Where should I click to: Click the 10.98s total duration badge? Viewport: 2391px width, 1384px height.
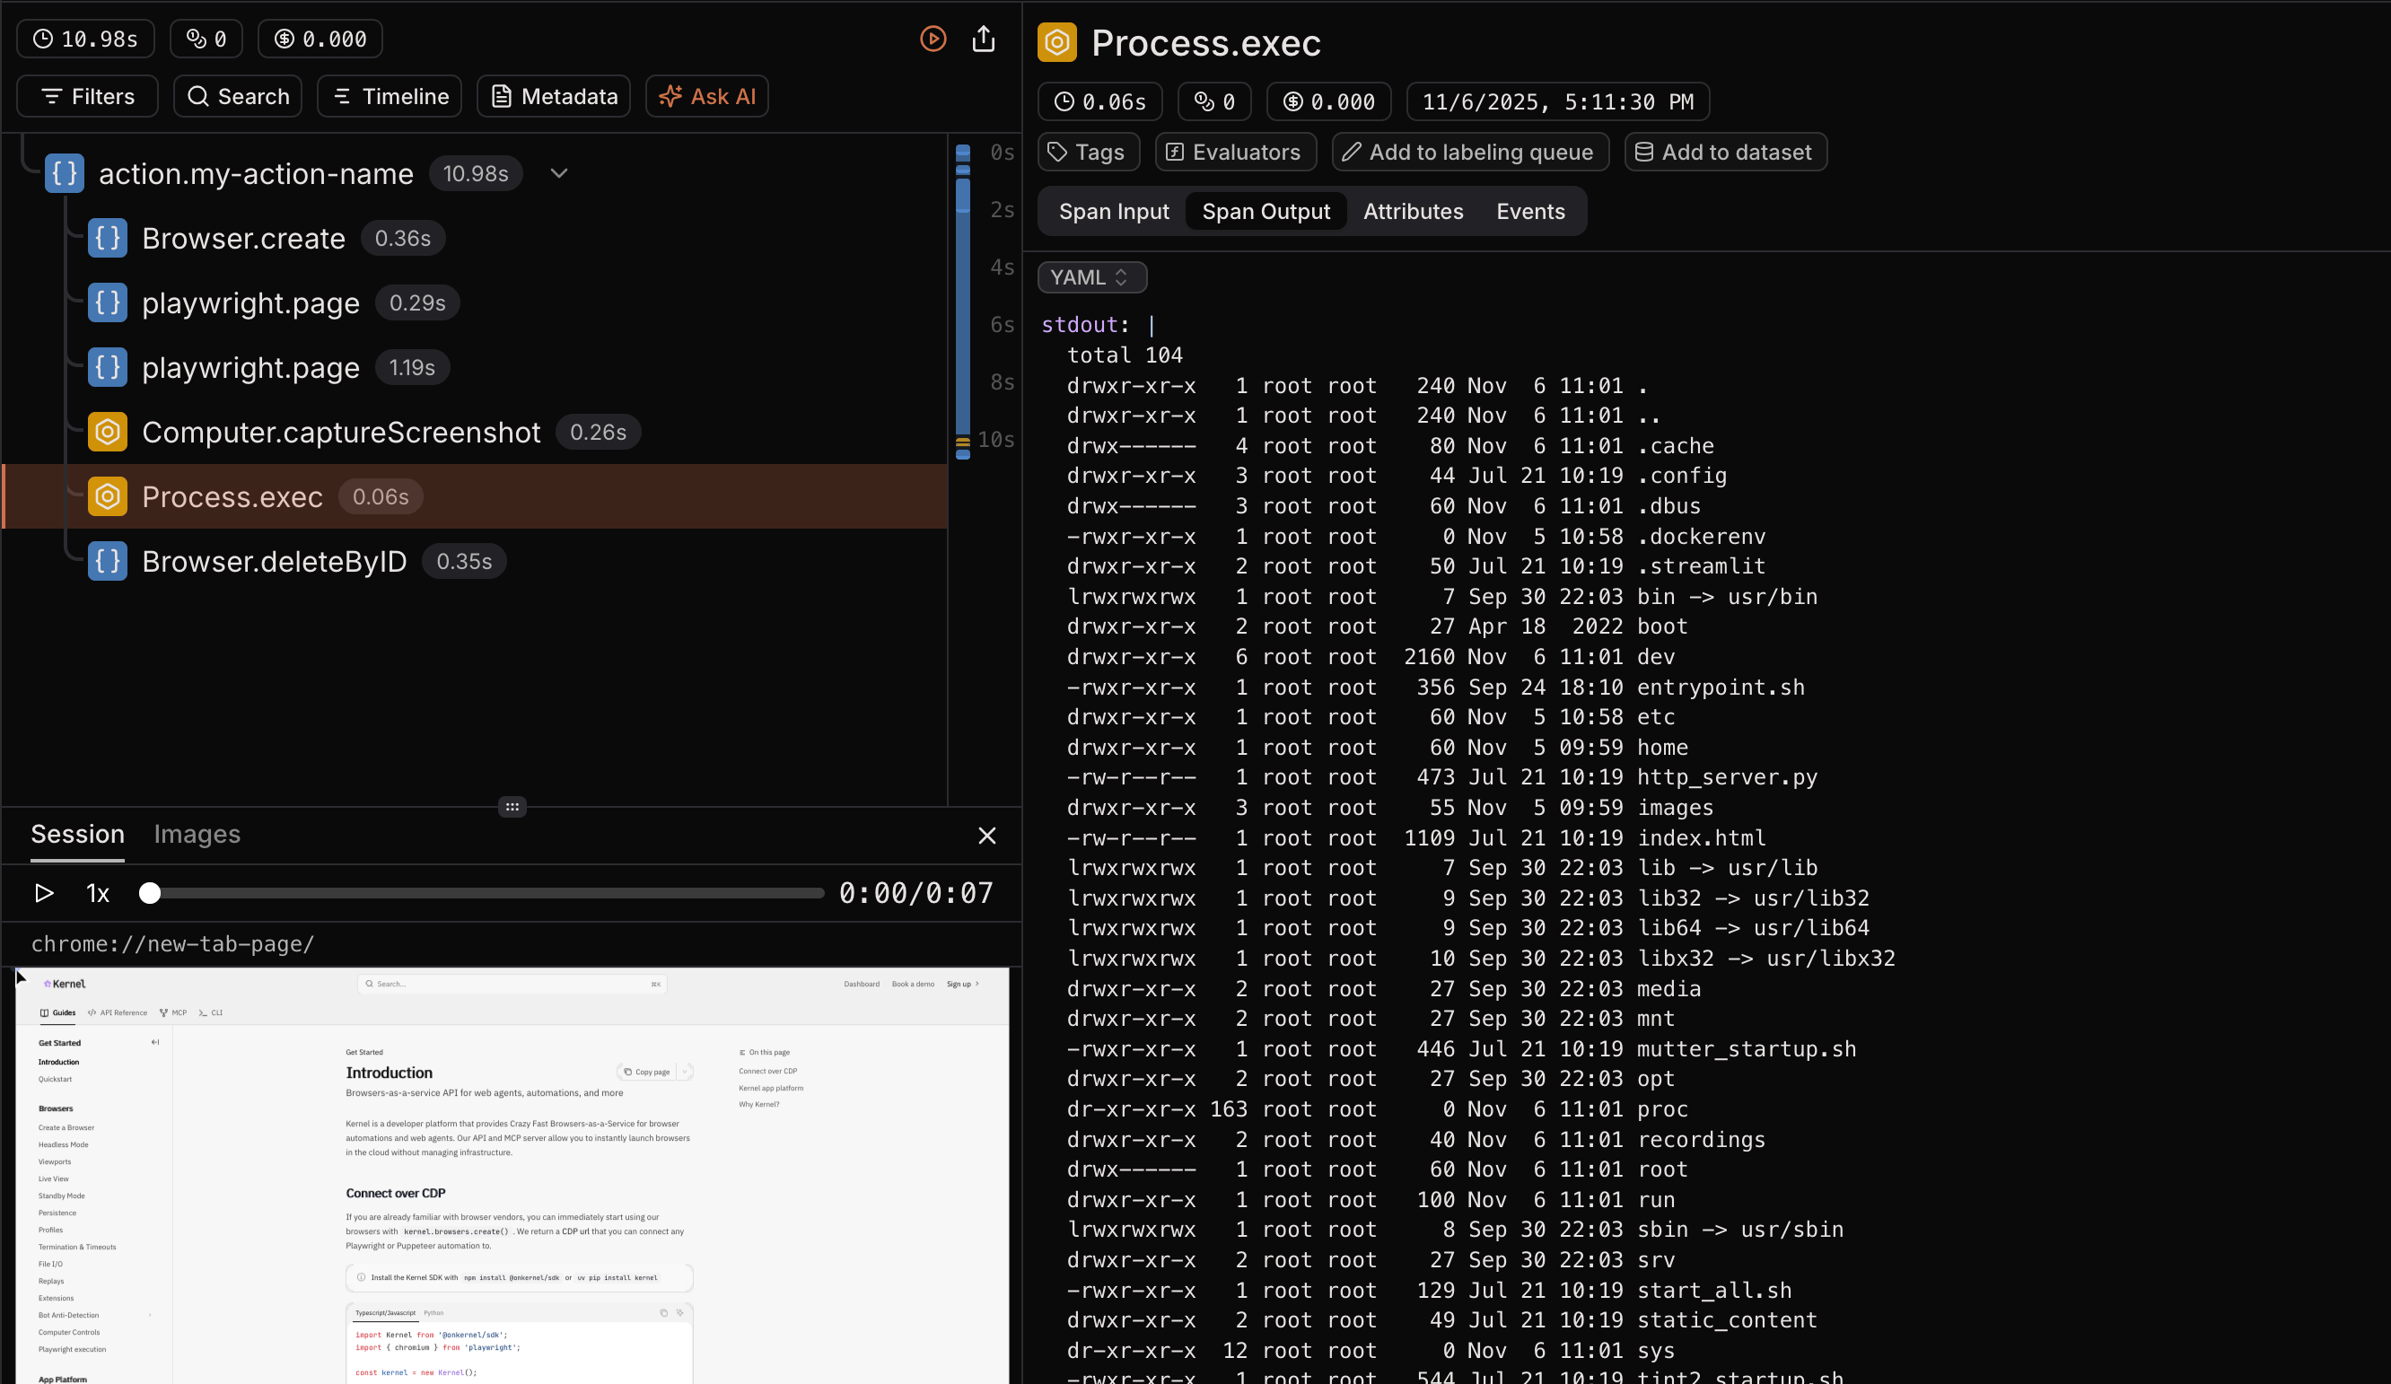85,39
